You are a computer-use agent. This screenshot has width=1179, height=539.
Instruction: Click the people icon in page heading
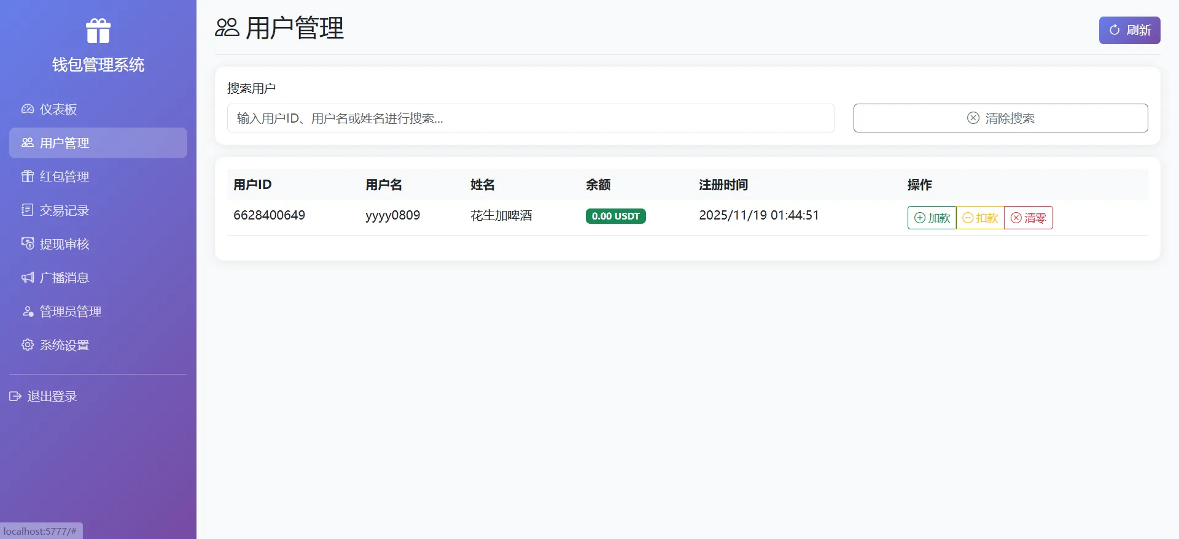(227, 28)
